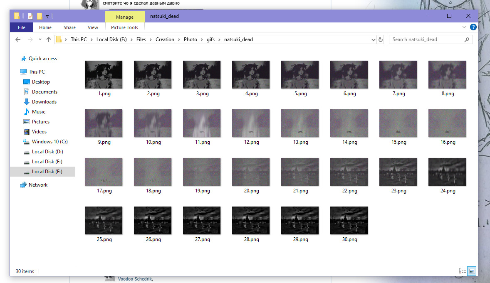Click the search magnifier icon

click(467, 39)
